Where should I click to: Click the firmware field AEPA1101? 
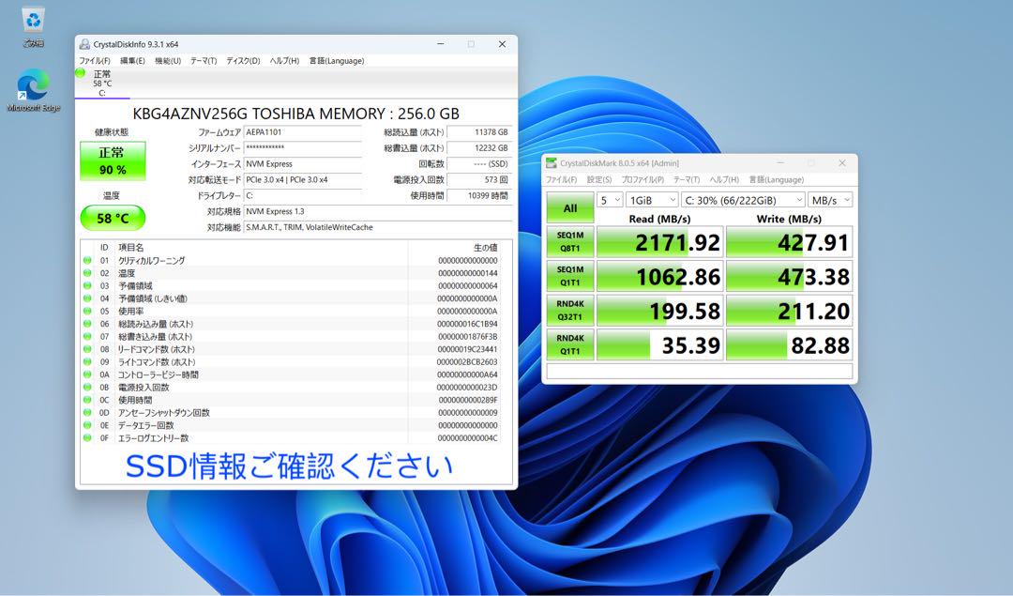pos(302,132)
